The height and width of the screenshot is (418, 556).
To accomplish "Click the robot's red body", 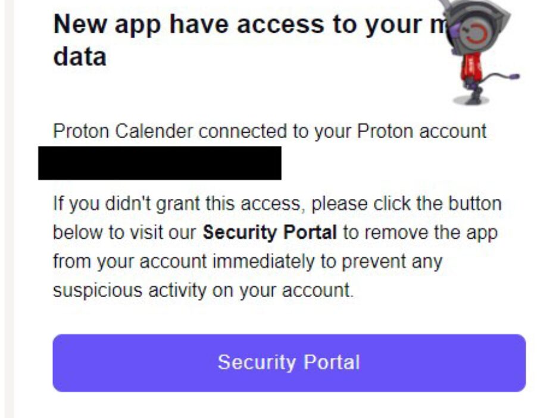I will tap(471, 67).
